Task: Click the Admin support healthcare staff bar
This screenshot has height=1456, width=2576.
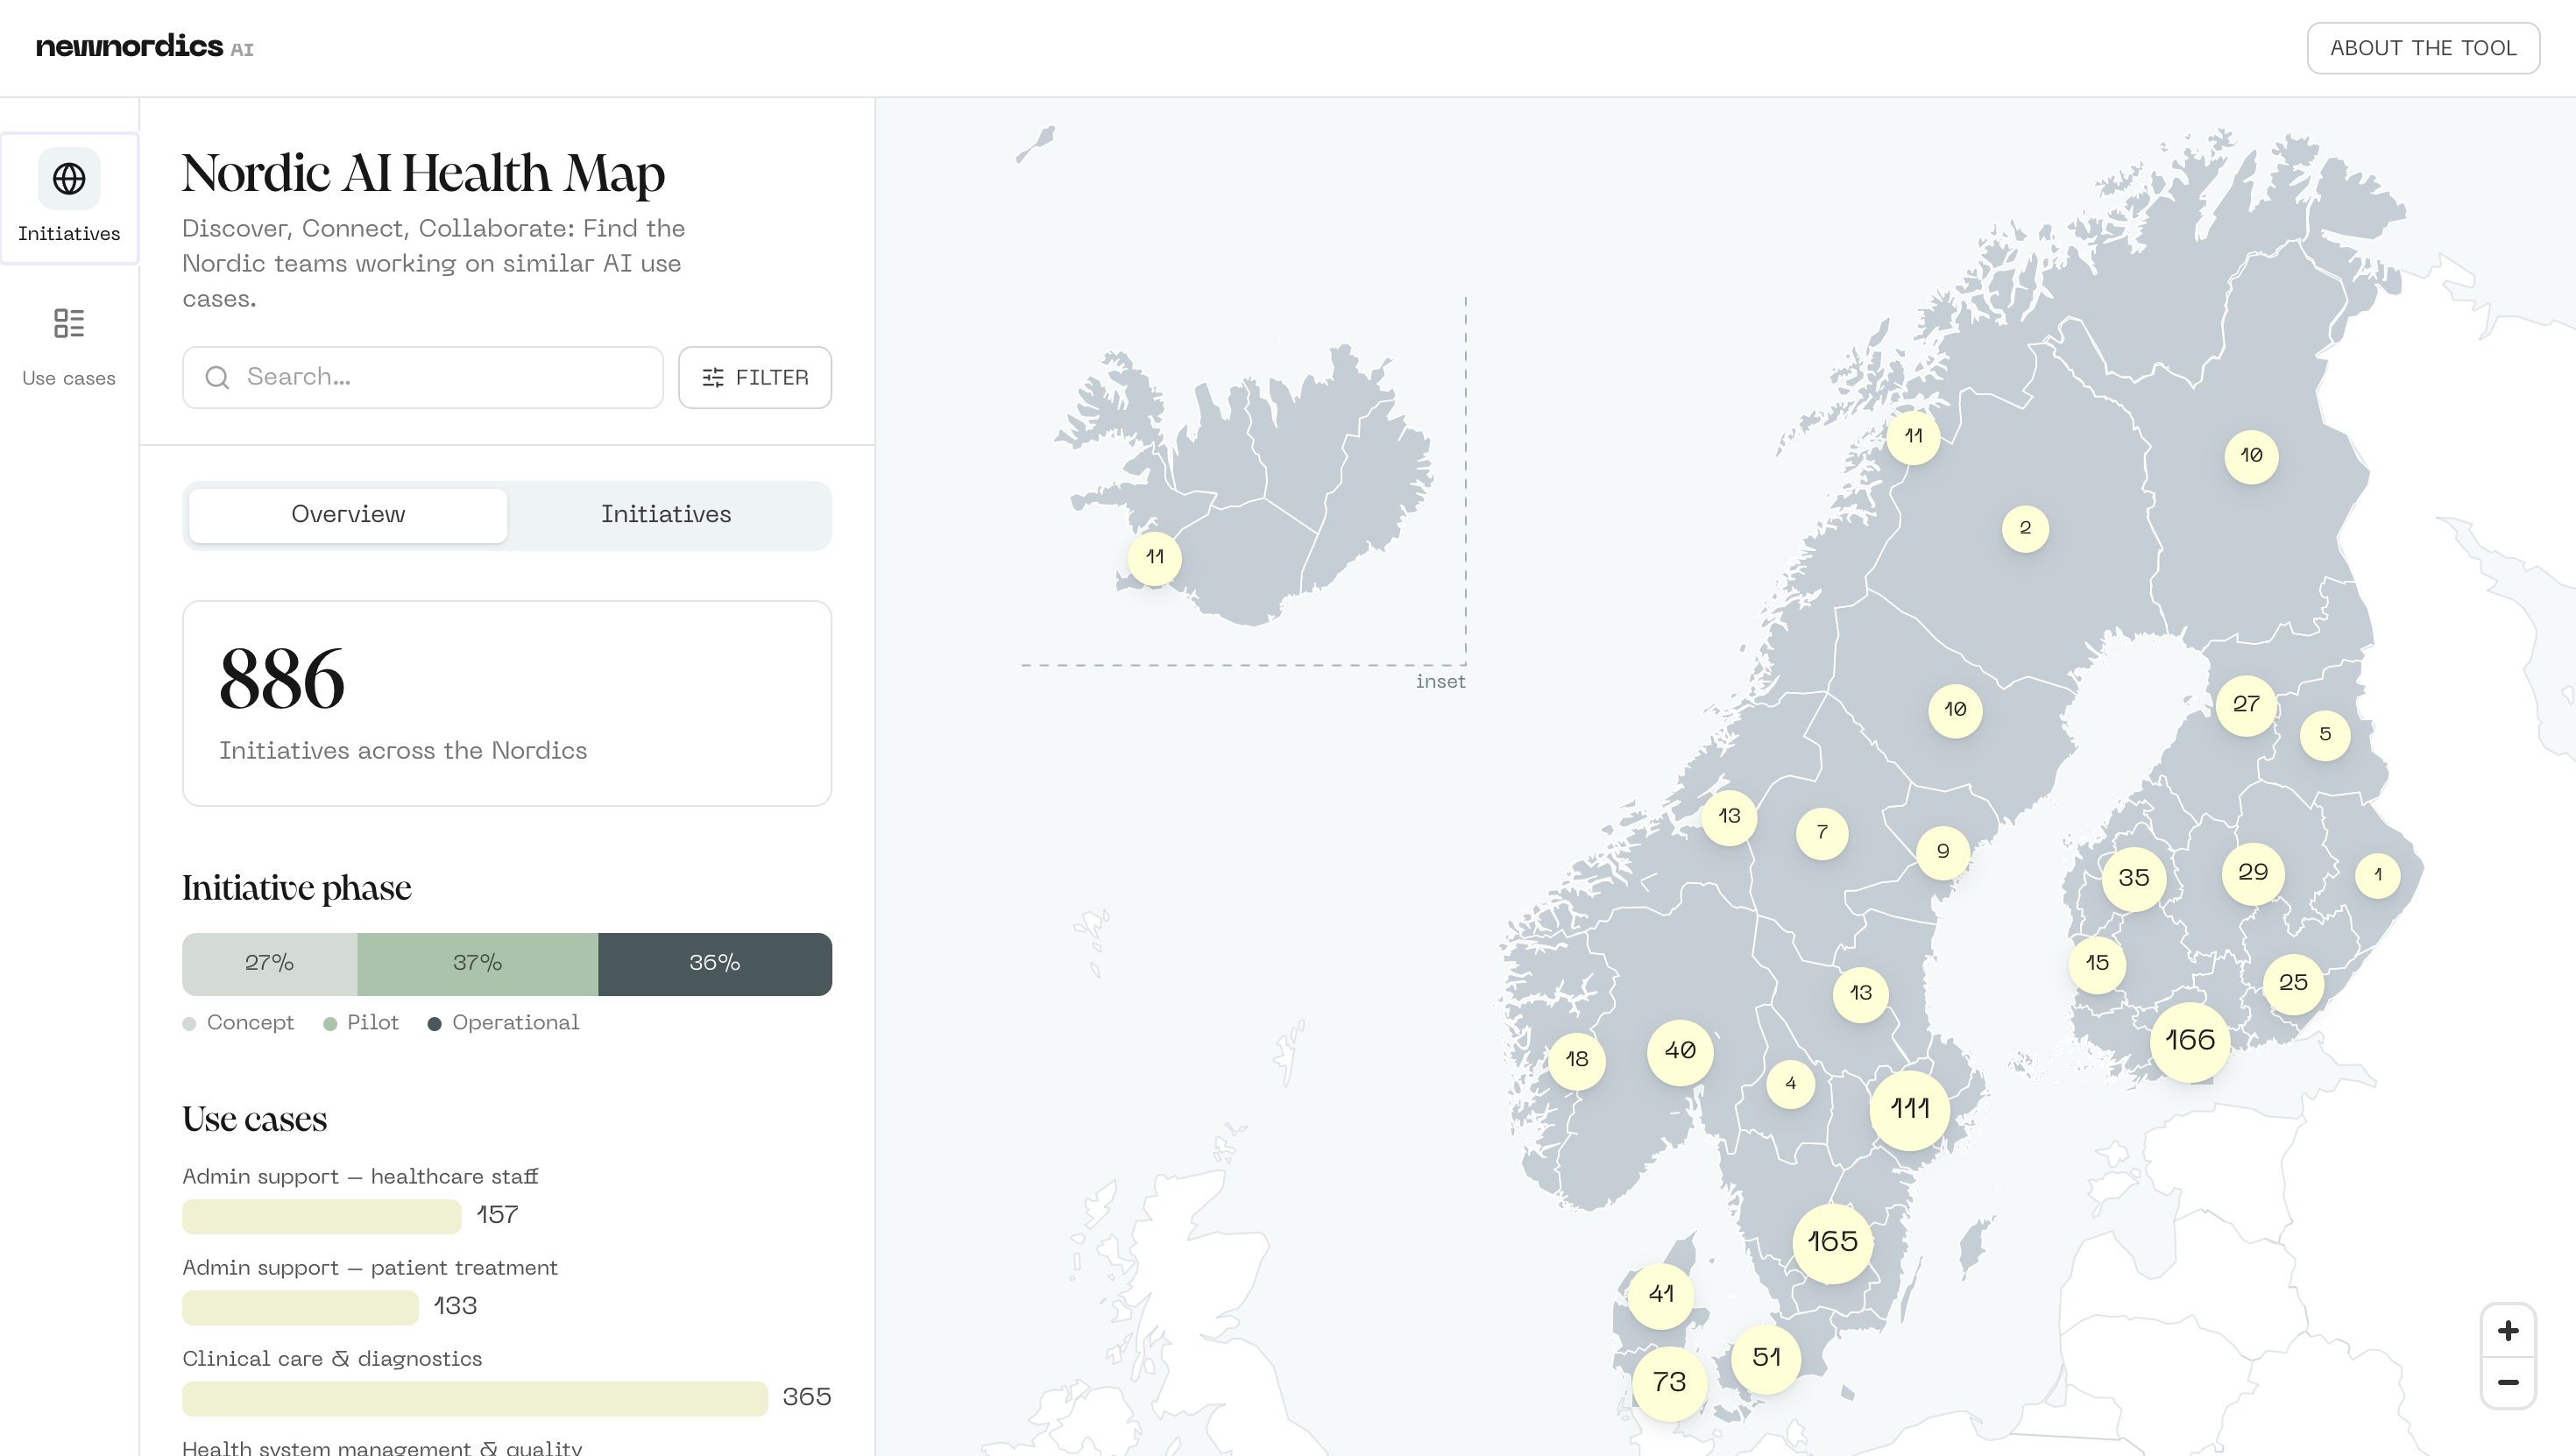Action: coord(322,1216)
